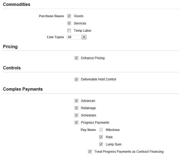The width and height of the screenshot is (179, 160).
Task: Disable the Deliverable Hold Control checkbox
Action: pos(76,79)
